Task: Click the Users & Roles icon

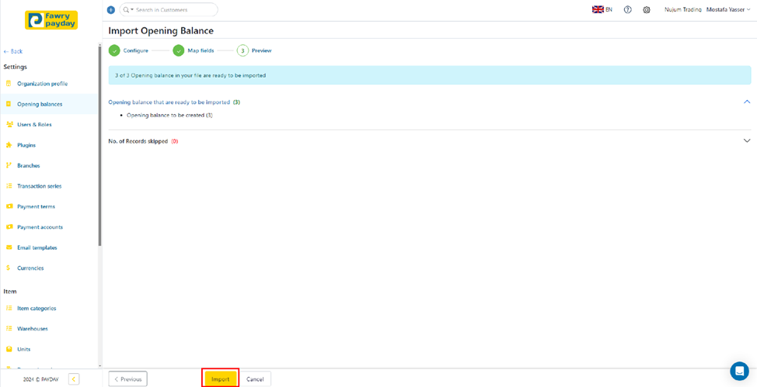Action: coord(9,124)
